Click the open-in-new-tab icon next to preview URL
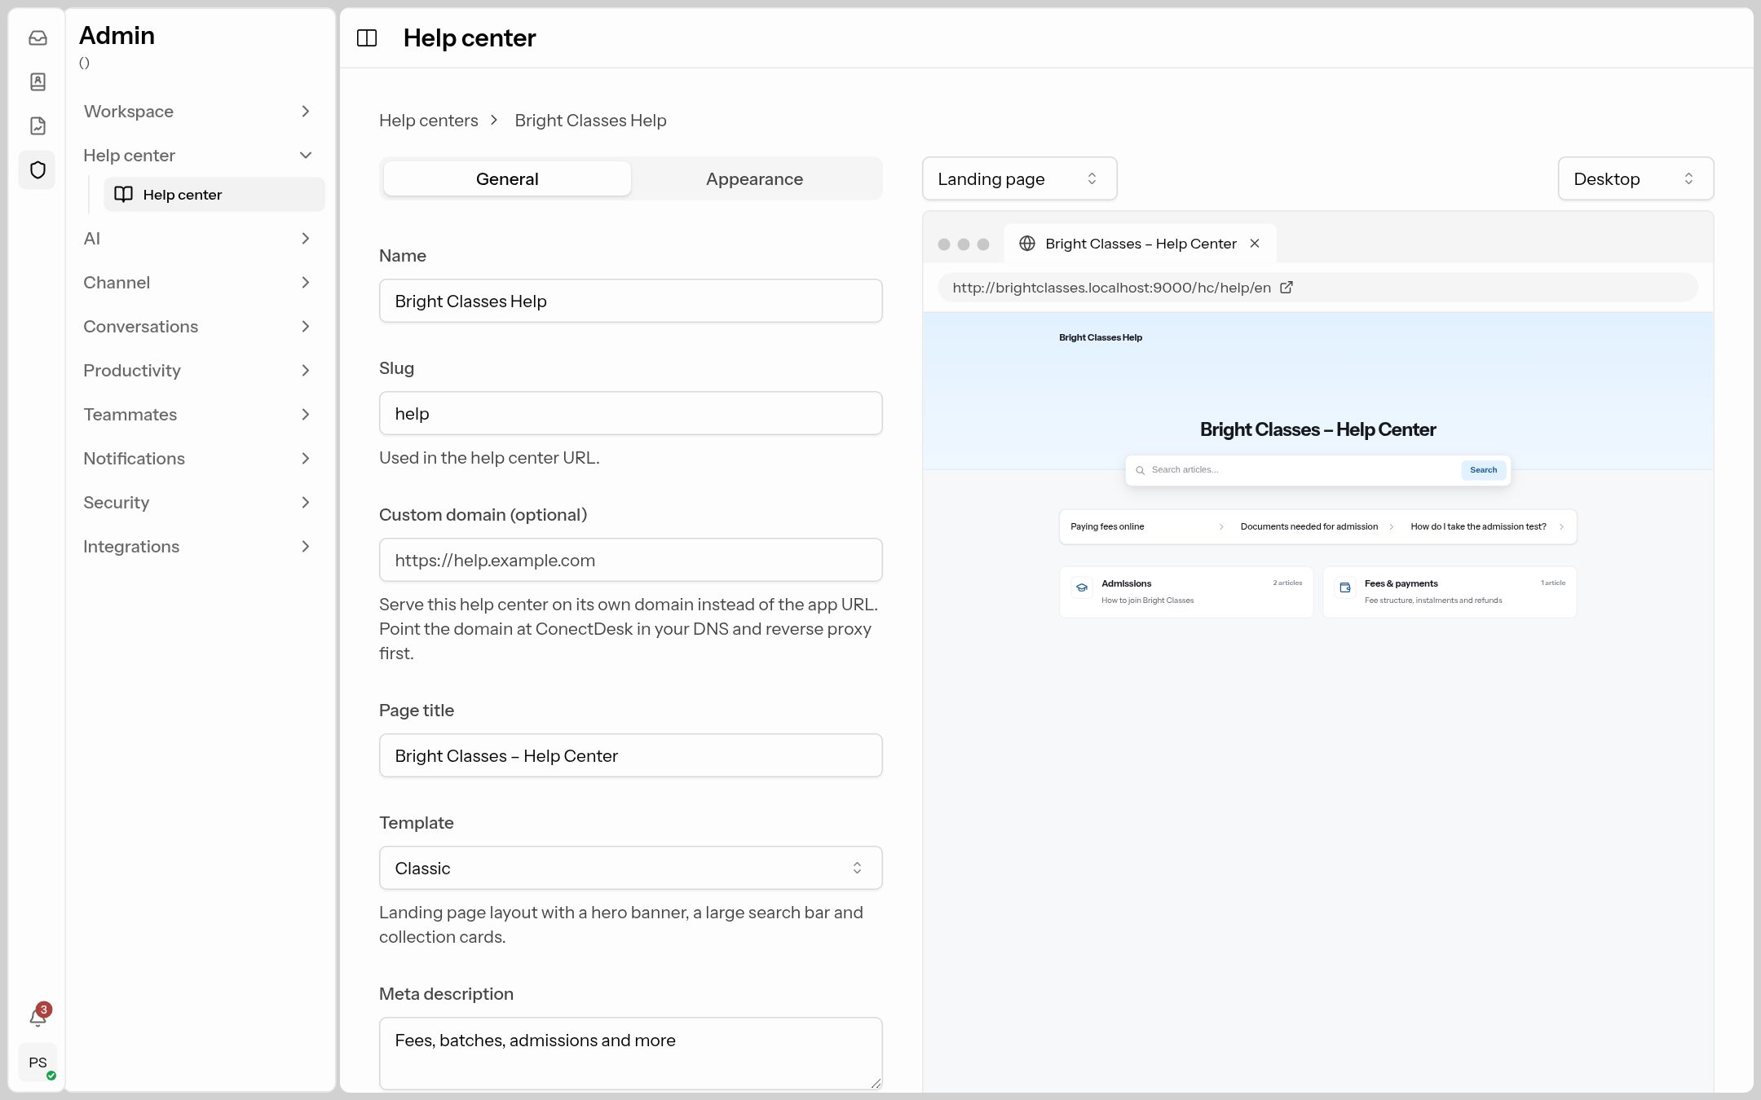This screenshot has width=1761, height=1100. [1287, 288]
